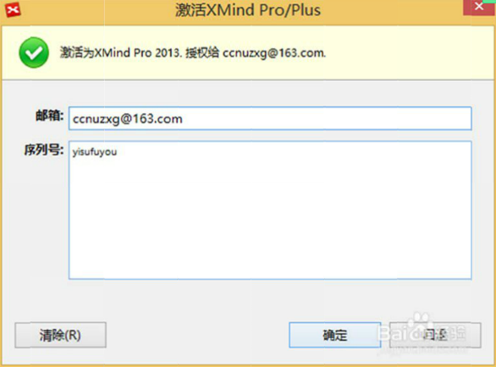Click the cancel button beside 确定

435,335
